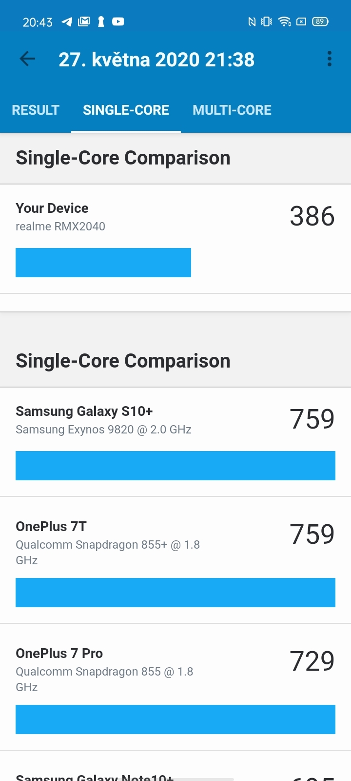Tap the missing SIM card icon
Viewport: 351px width, 781px height.
pos(303,21)
